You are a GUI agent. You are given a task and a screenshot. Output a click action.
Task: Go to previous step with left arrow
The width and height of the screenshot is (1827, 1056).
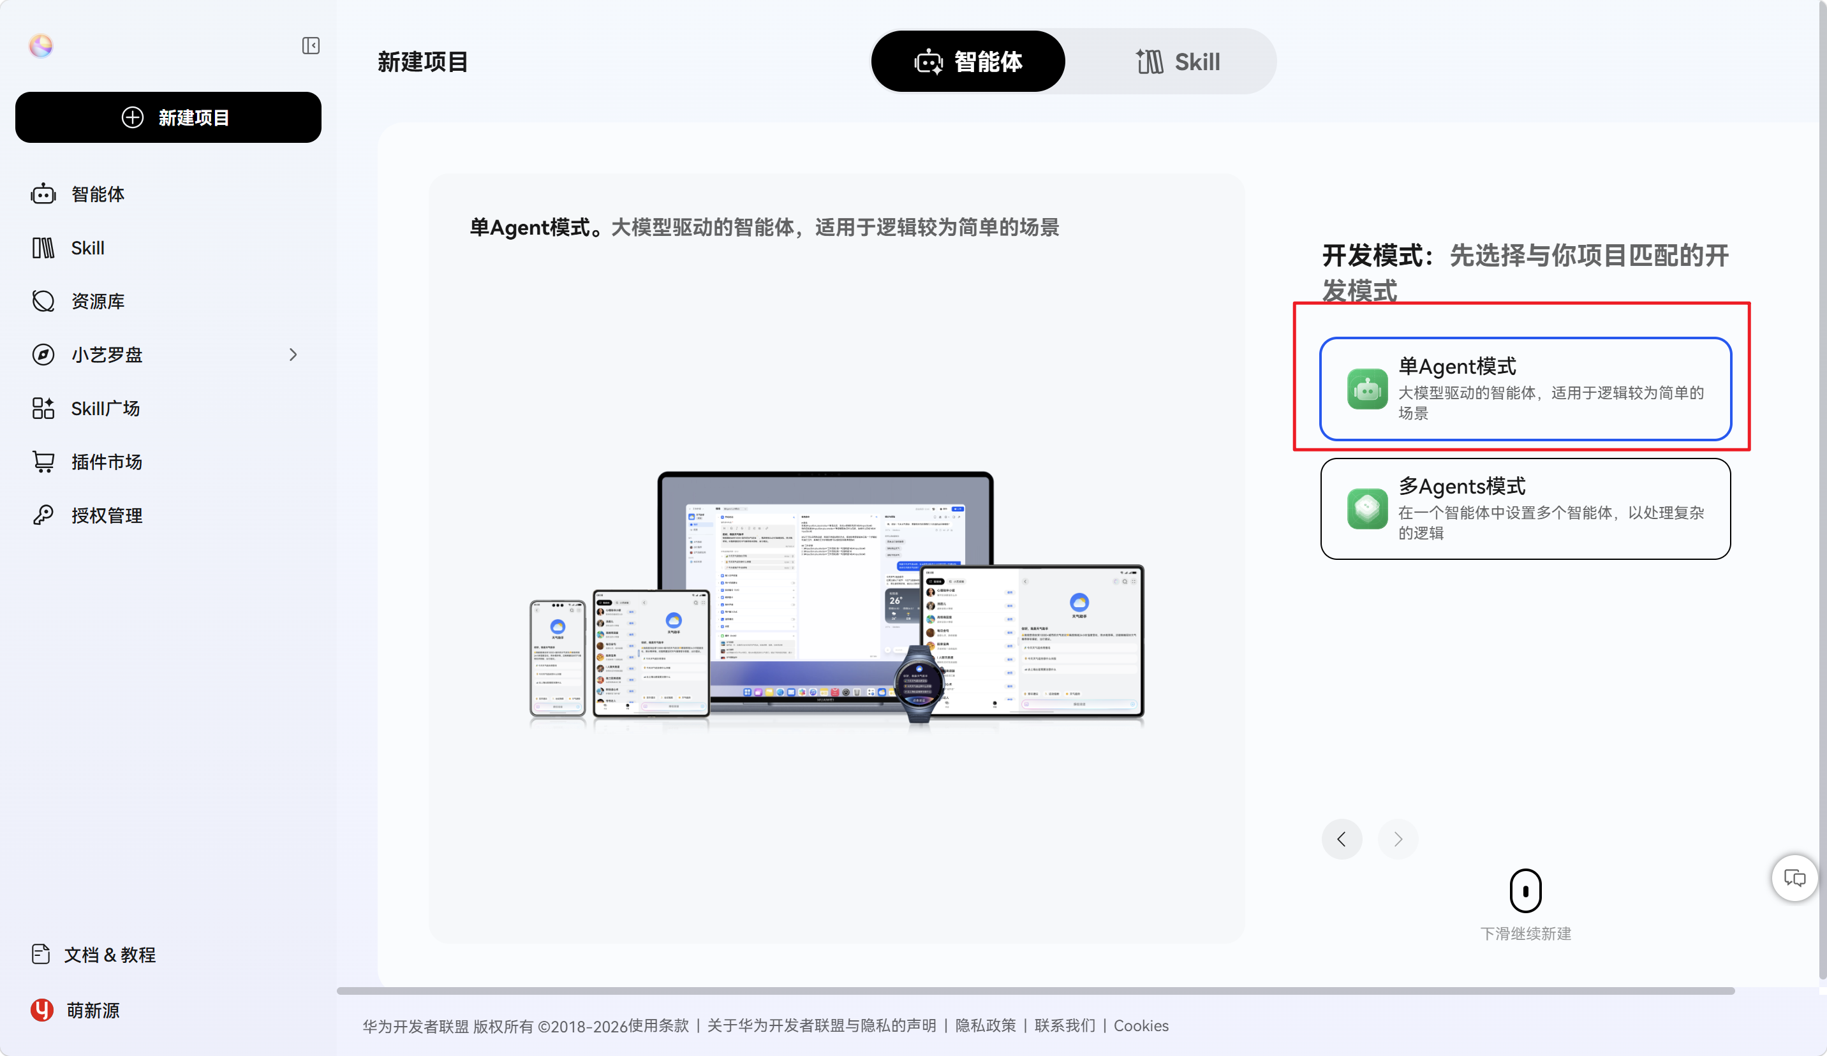pos(1342,839)
